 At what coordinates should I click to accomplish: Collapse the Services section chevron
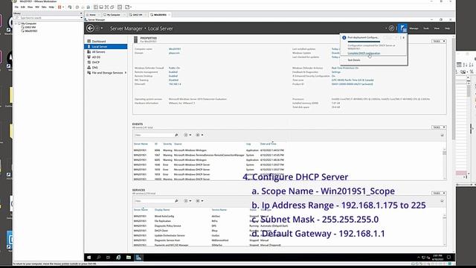click(442, 201)
